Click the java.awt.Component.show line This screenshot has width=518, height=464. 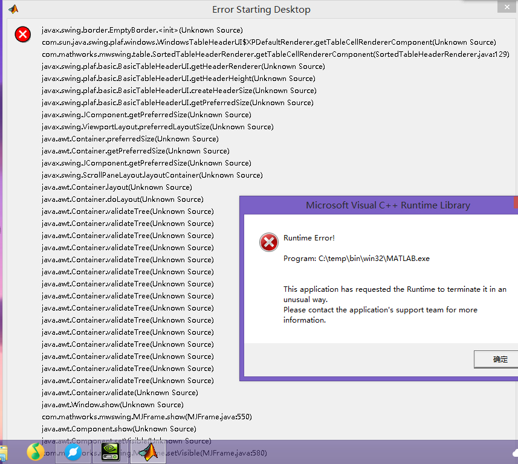tap(119, 429)
